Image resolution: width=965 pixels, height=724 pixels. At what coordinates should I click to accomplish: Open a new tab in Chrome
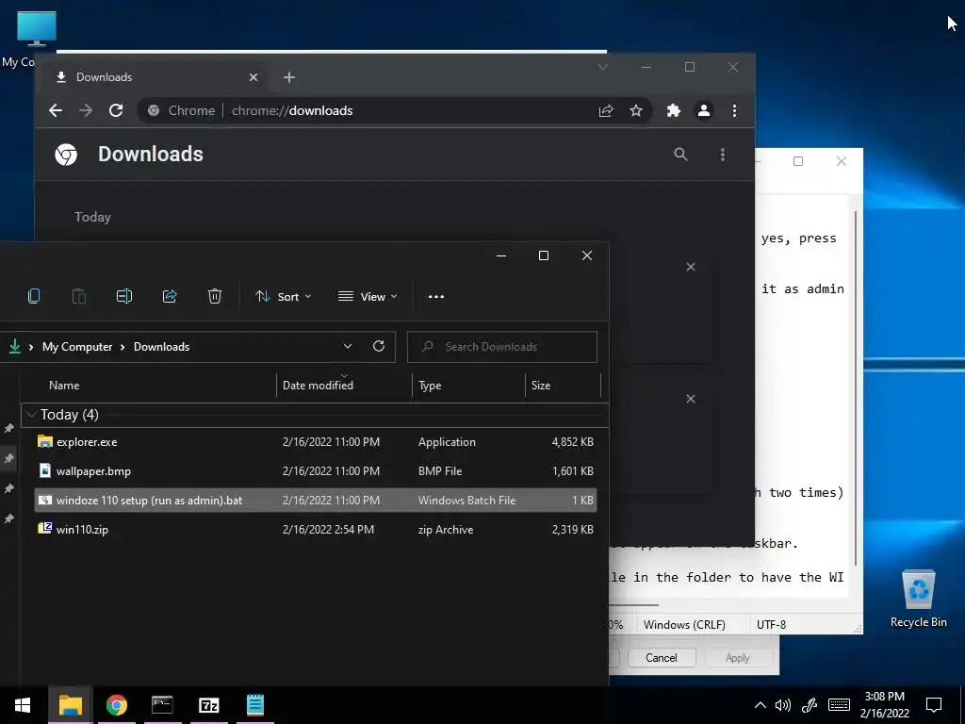coord(289,77)
